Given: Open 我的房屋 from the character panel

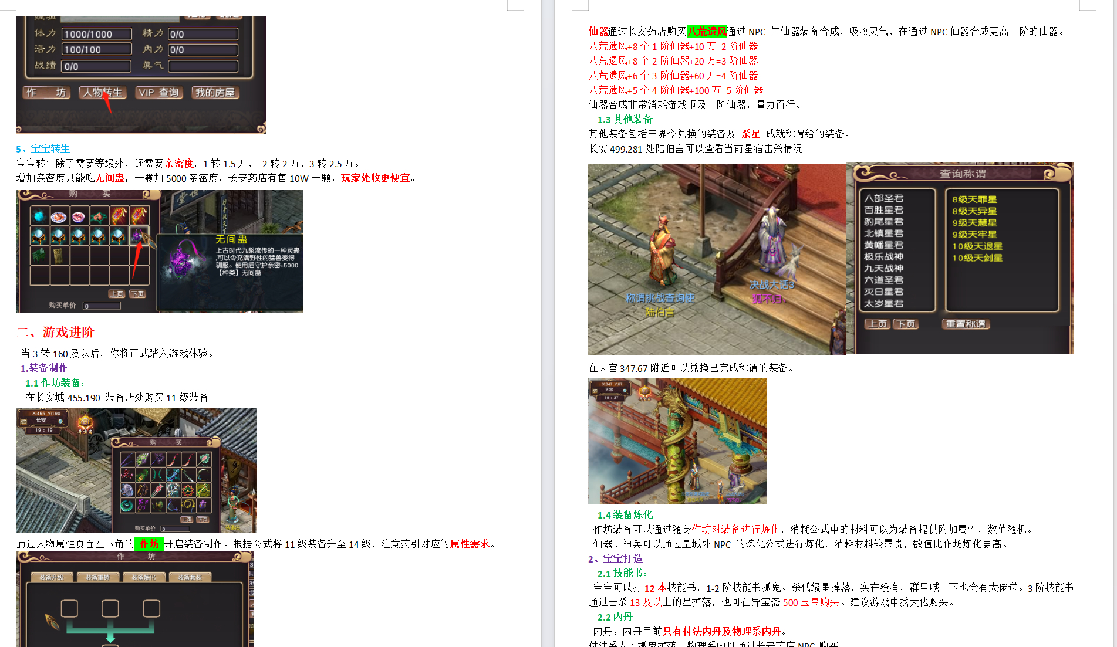Looking at the screenshot, I should 217,92.
